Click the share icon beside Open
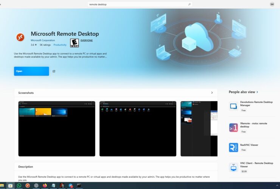 coord(54,71)
